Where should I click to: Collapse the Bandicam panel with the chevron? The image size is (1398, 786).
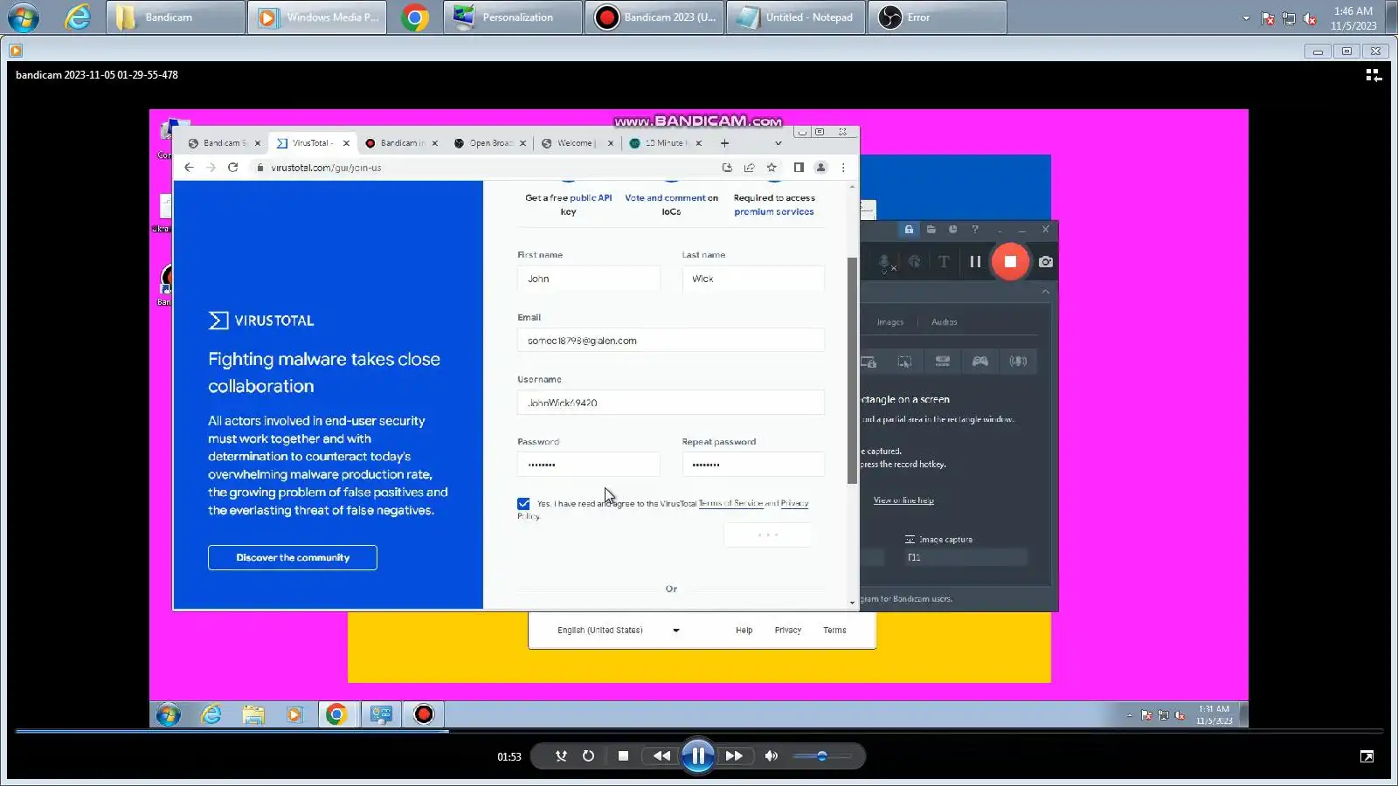(1045, 292)
